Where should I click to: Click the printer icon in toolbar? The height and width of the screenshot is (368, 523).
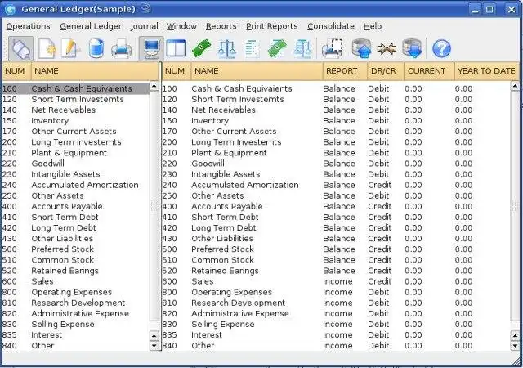tap(121, 49)
